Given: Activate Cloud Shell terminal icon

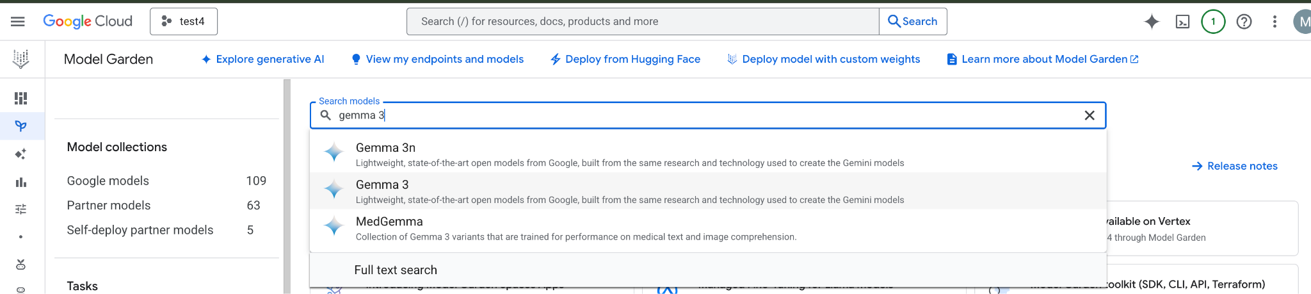Looking at the screenshot, I should click(1182, 22).
